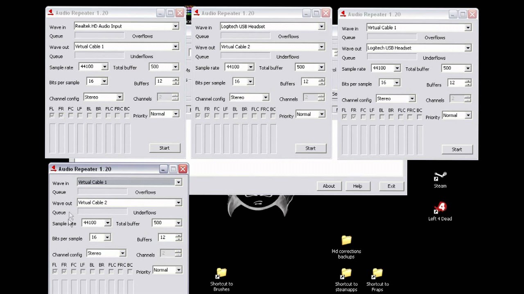Screen dimensions: 524x294
Task: Open Shortcut to Brushes folder icon
Action: [221, 273]
